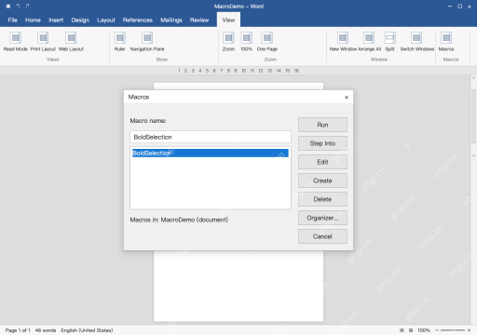477x335 pixels.
Task: Edit the BoldSelection macro
Action: tap(322, 162)
